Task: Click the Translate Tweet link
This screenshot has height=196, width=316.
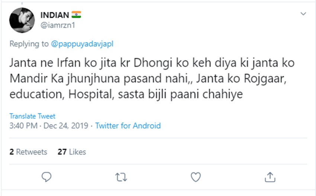Action: [x=32, y=116]
